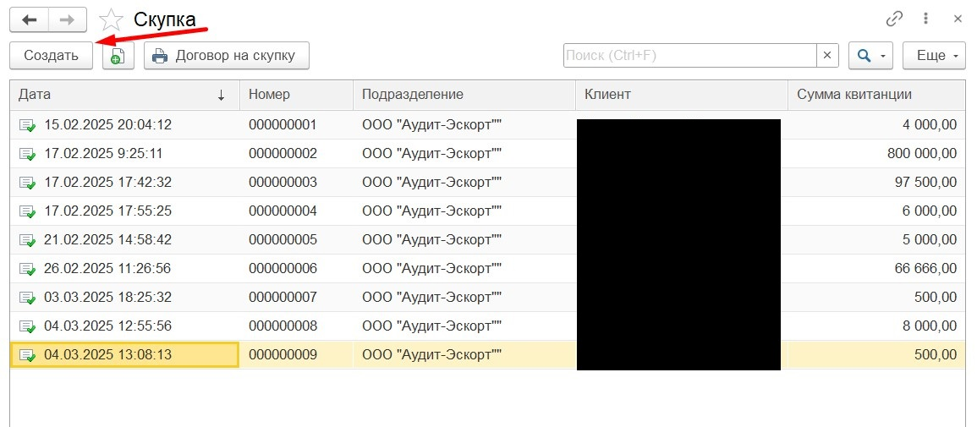This screenshot has height=427, width=977.
Task: Select date 17.02.2025 17:42:32
Action: 107,183
